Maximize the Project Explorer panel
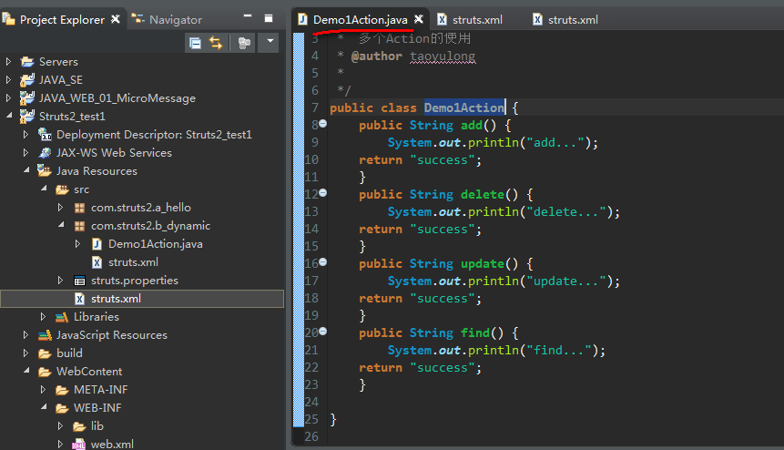This screenshot has width=784, height=450. 268,18
